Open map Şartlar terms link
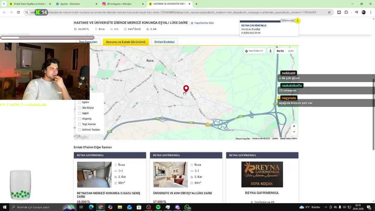Viewport: 375px width, 211px height. click(x=275, y=139)
